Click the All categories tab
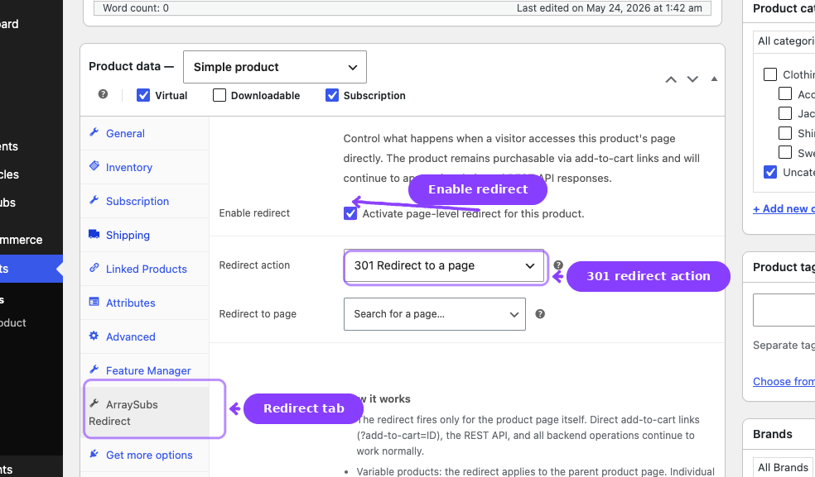This screenshot has width=815, height=477. (x=785, y=41)
